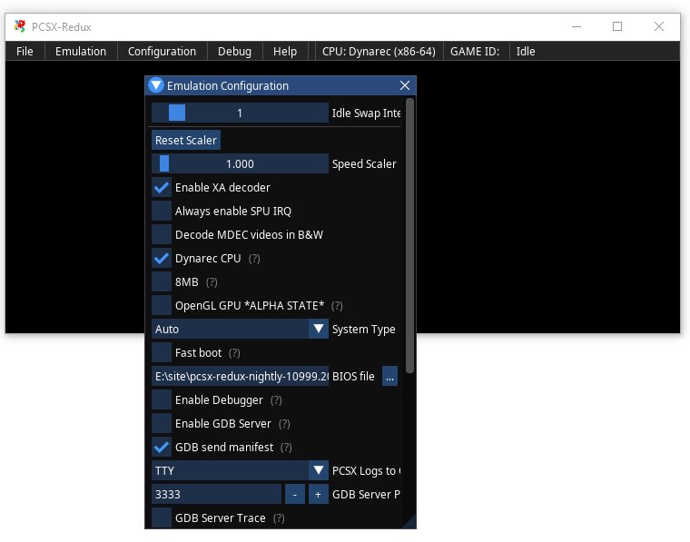Decrease GDB Server Port with minus button
The height and width of the screenshot is (542, 690).
[295, 495]
